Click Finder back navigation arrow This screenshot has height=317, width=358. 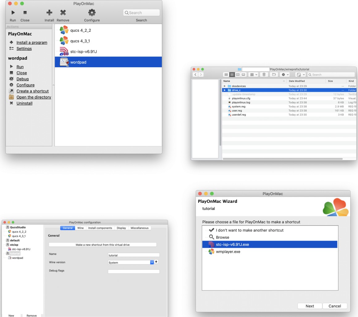(196, 75)
